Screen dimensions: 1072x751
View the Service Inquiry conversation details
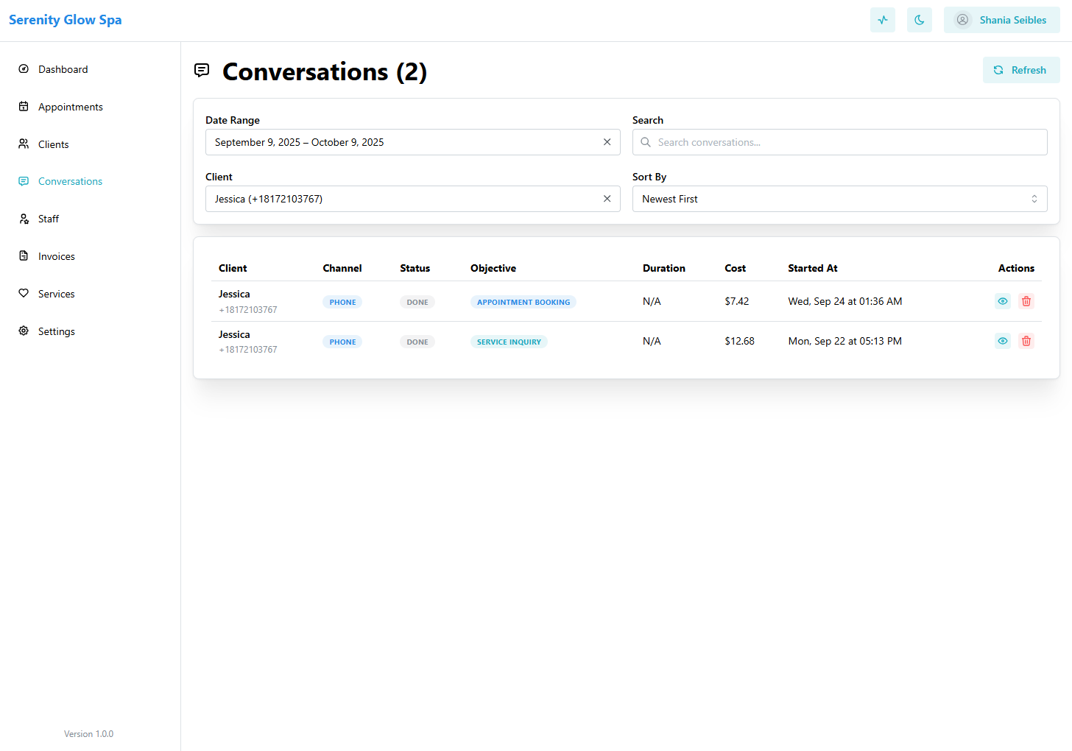click(1002, 341)
